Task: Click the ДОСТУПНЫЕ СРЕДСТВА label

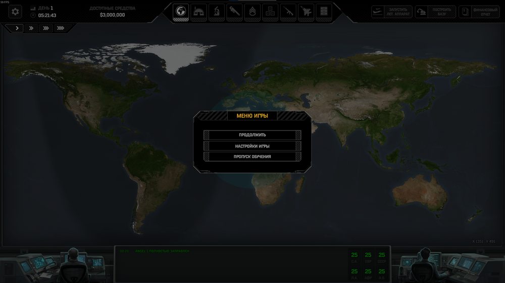Action: click(x=113, y=9)
